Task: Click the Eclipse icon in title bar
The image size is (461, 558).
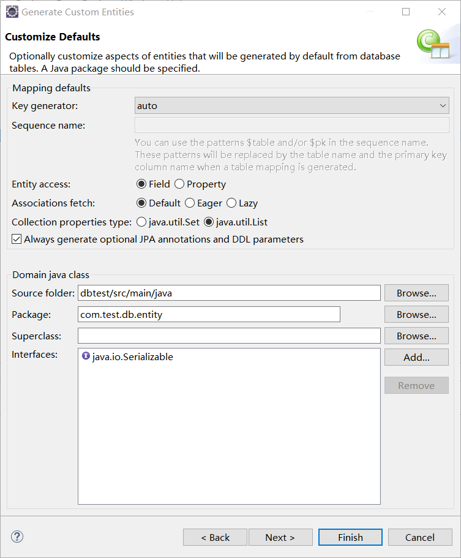Action: 12,12
